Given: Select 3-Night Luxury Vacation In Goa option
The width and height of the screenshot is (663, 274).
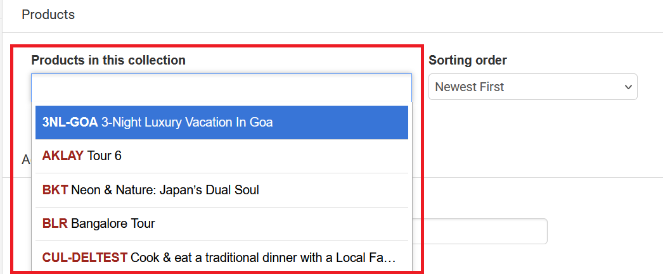Looking at the screenshot, I should click(187, 122).
